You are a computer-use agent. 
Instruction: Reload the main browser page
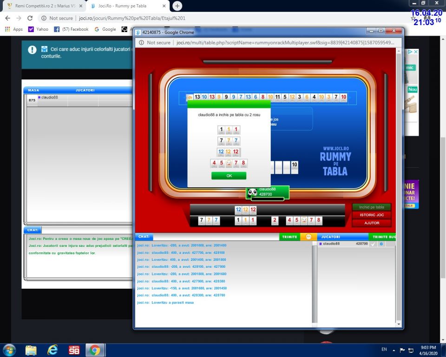(30, 18)
